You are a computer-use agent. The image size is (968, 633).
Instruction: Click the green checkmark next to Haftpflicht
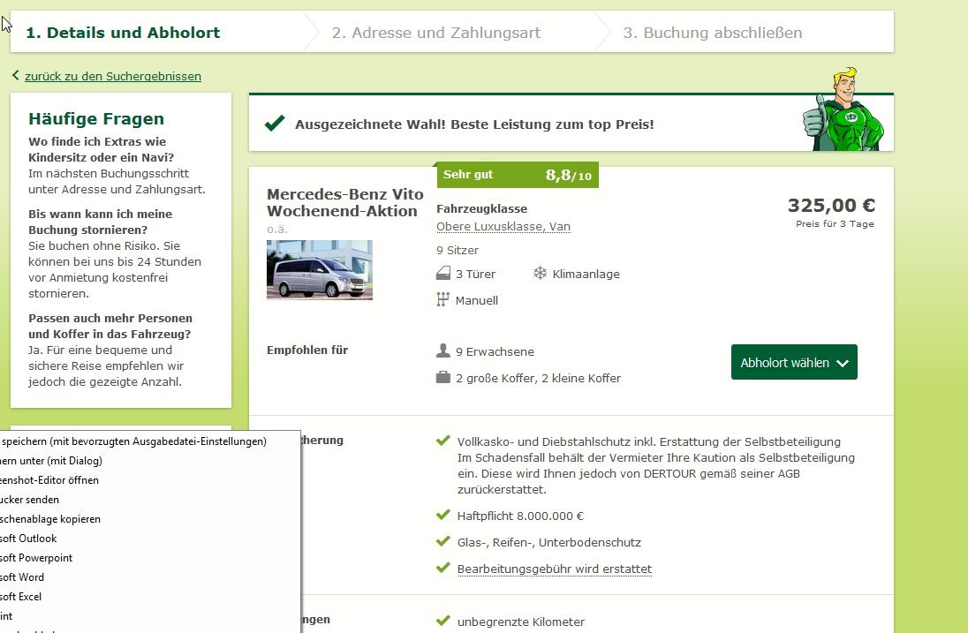point(443,515)
